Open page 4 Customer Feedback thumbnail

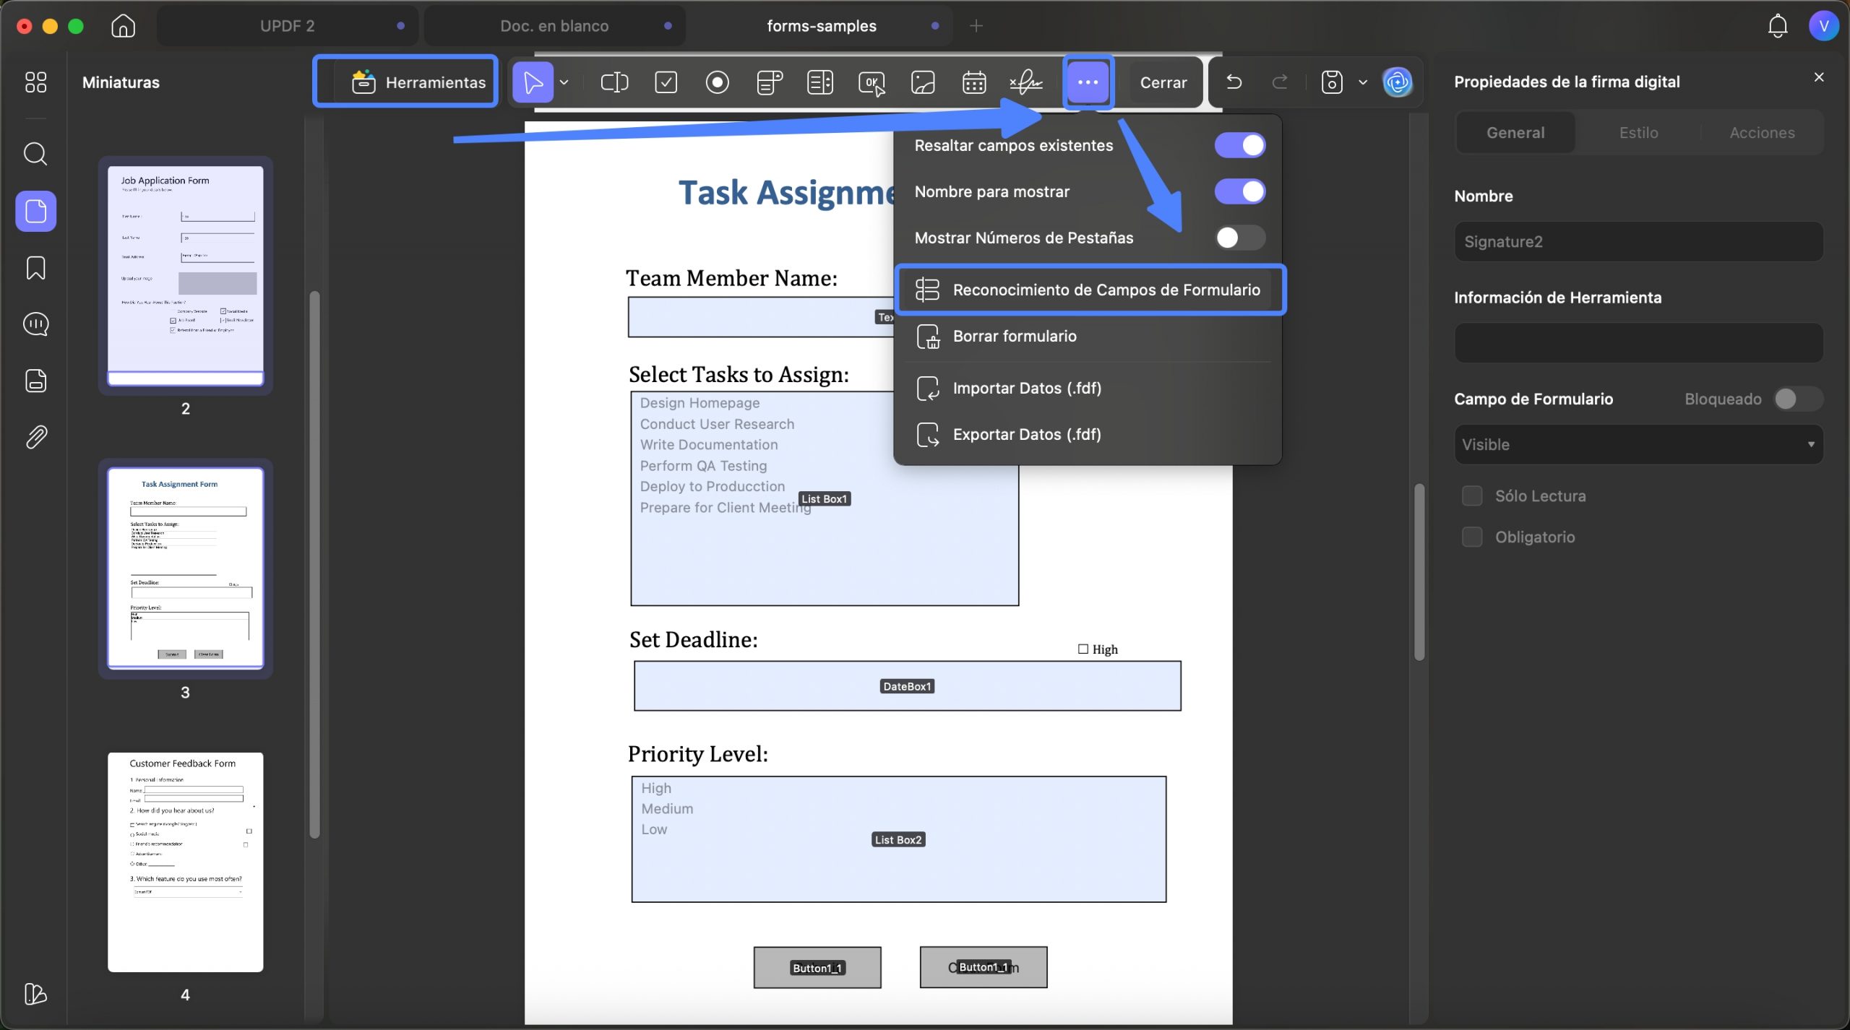185,862
